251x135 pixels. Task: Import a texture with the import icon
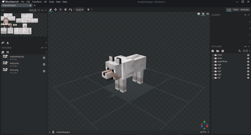pyautogui.click(x=3, y=52)
